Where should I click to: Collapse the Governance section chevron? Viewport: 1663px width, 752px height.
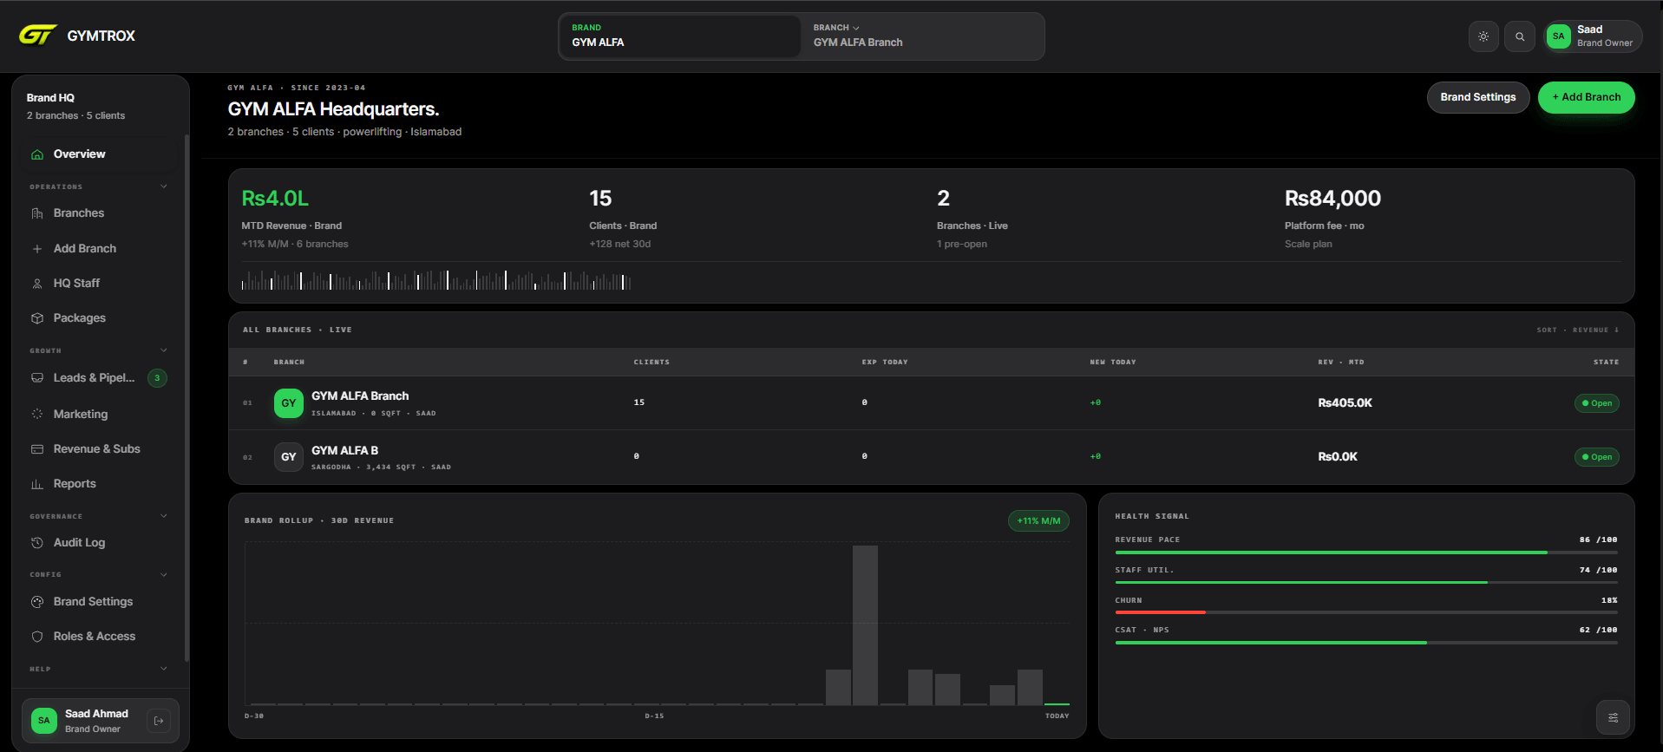coord(164,516)
